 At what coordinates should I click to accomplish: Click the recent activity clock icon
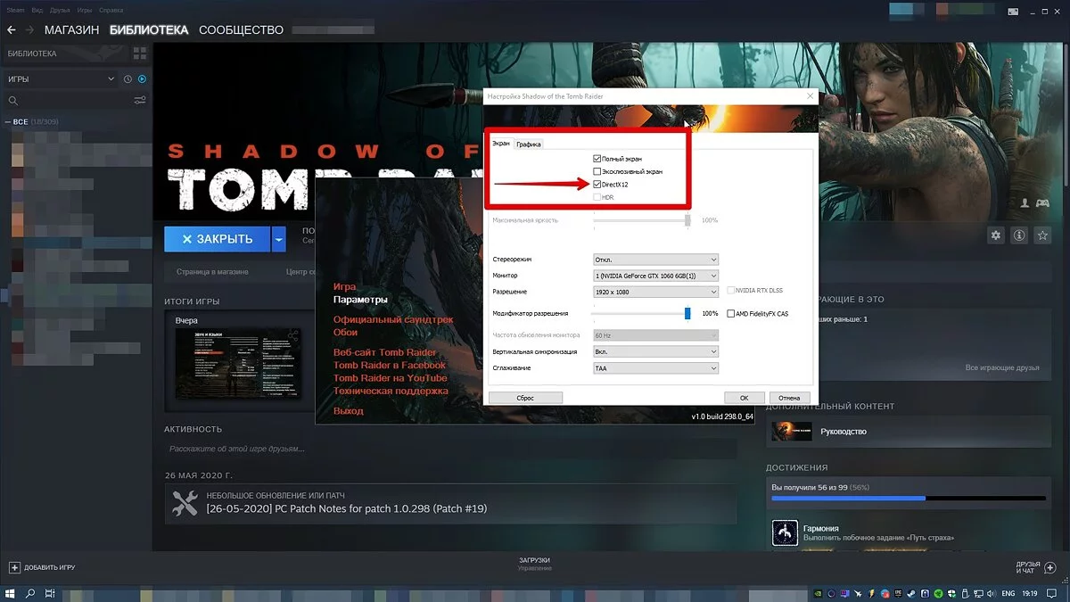point(128,79)
